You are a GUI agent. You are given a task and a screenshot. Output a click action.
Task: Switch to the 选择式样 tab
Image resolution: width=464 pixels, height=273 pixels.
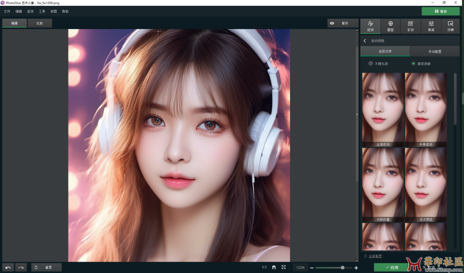[385, 51]
